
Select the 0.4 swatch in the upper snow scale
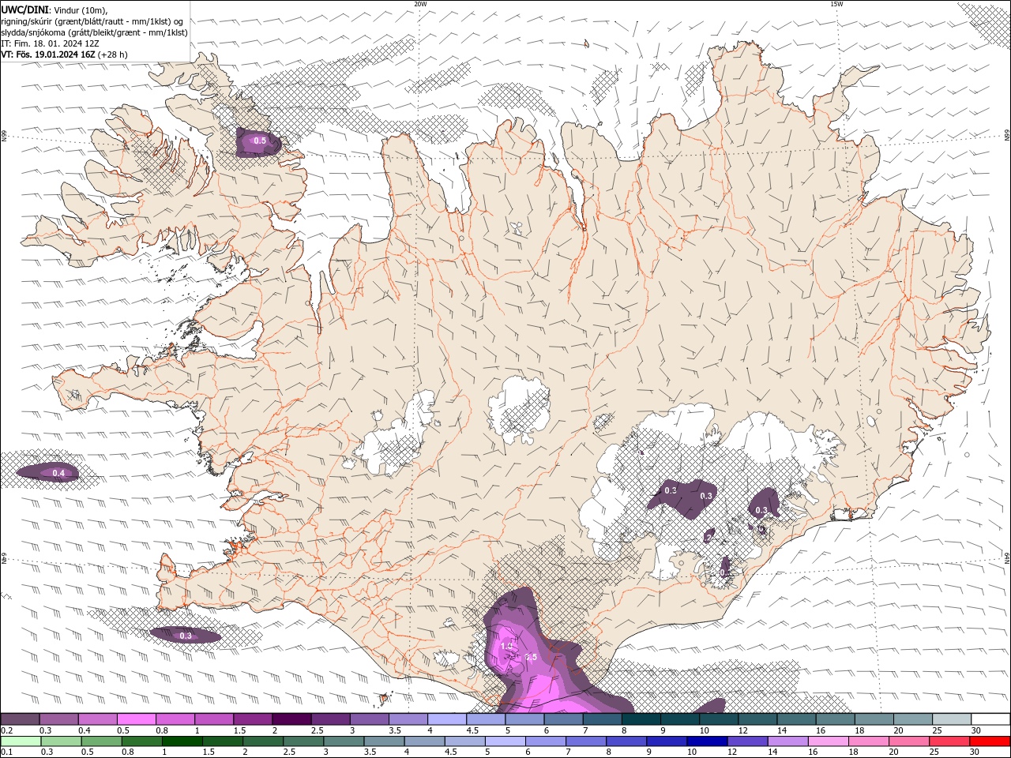(x=97, y=719)
